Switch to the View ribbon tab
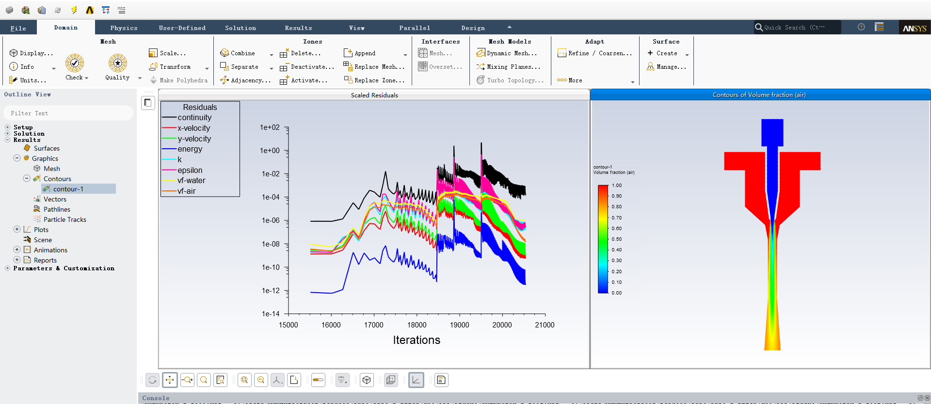Image resolution: width=931 pixels, height=404 pixels. (357, 28)
